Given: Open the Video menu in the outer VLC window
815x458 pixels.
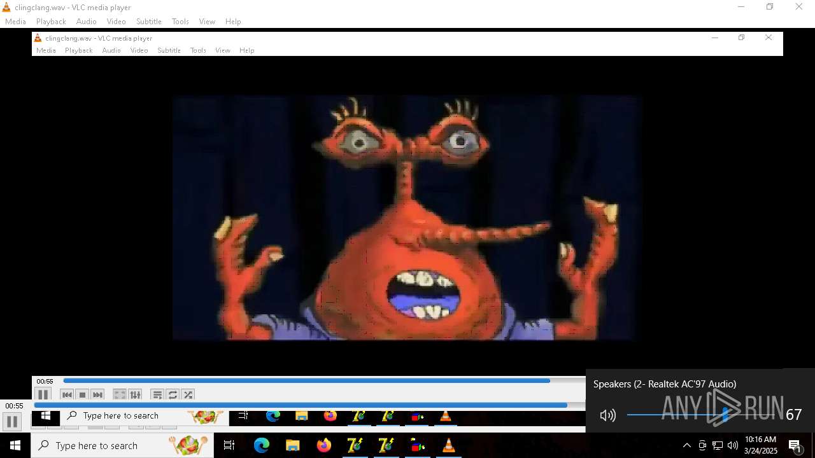Looking at the screenshot, I should pyautogui.click(x=117, y=22).
